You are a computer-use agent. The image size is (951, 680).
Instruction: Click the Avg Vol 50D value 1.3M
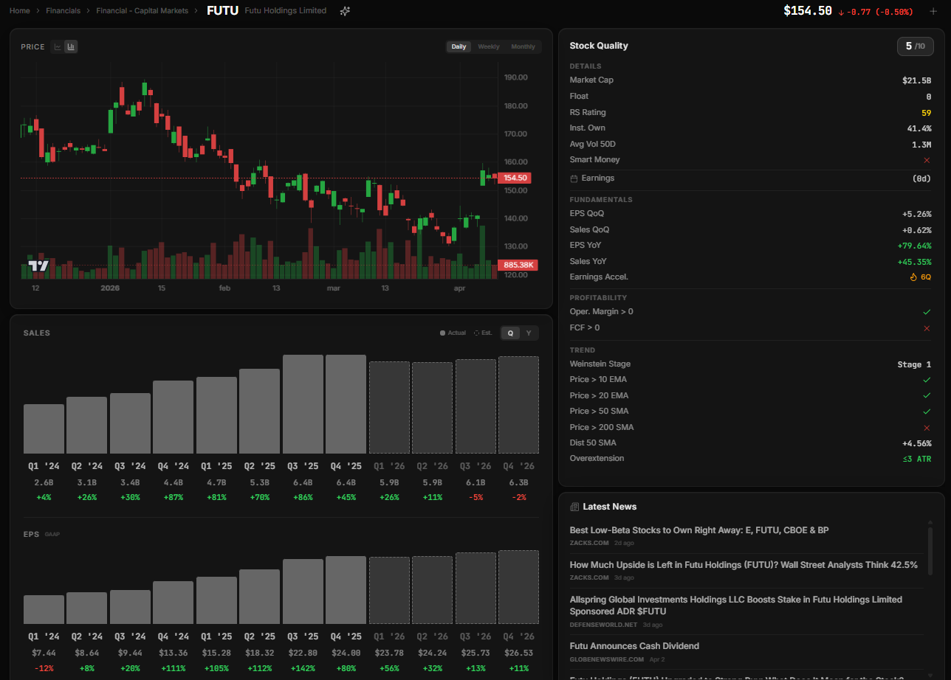point(921,145)
